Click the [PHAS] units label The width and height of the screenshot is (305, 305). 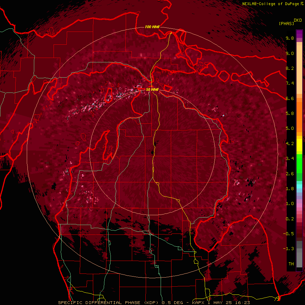[x=286, y=23]
